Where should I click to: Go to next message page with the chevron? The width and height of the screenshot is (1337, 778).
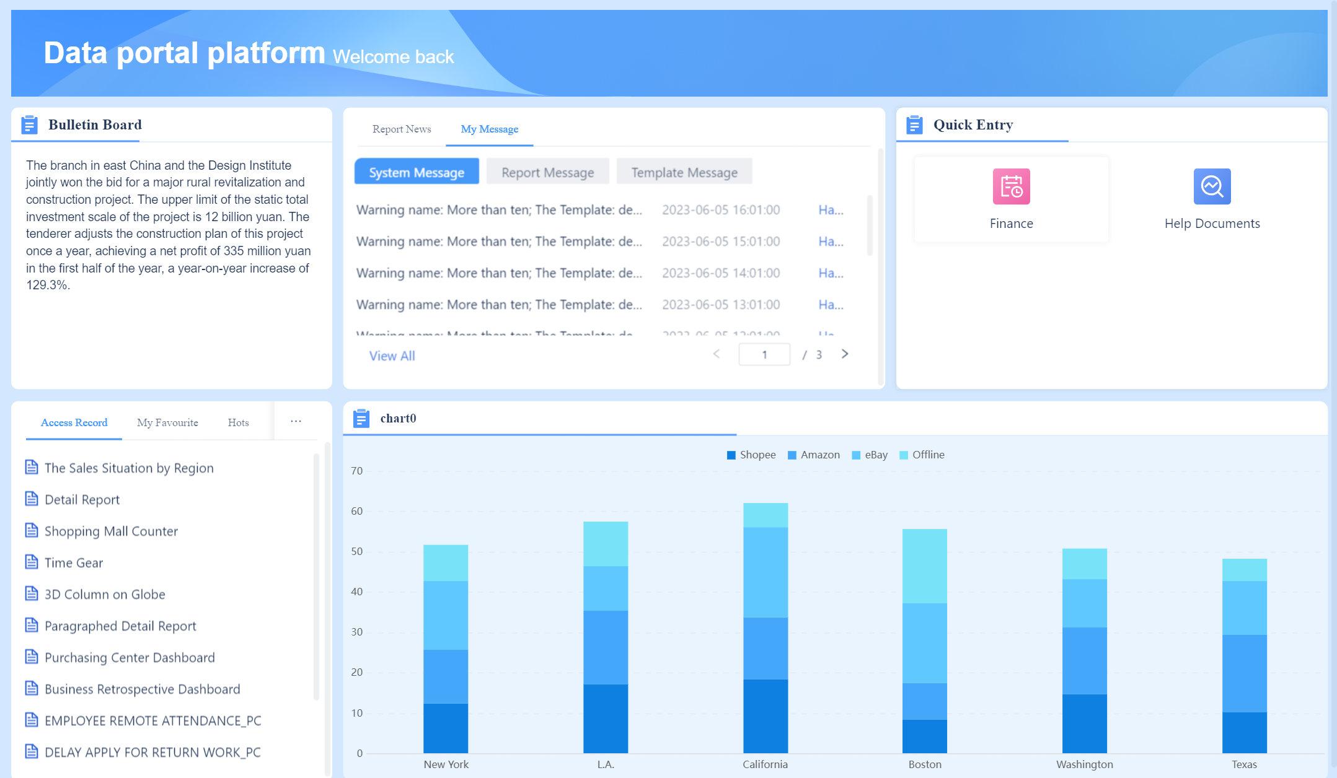click(845, 354)
